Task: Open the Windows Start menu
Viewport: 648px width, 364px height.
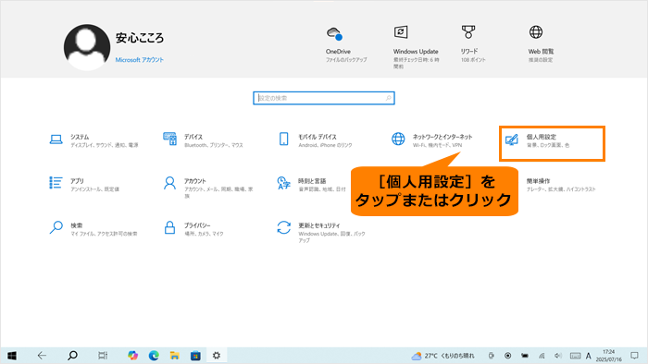Action: (x=11, y=356)
